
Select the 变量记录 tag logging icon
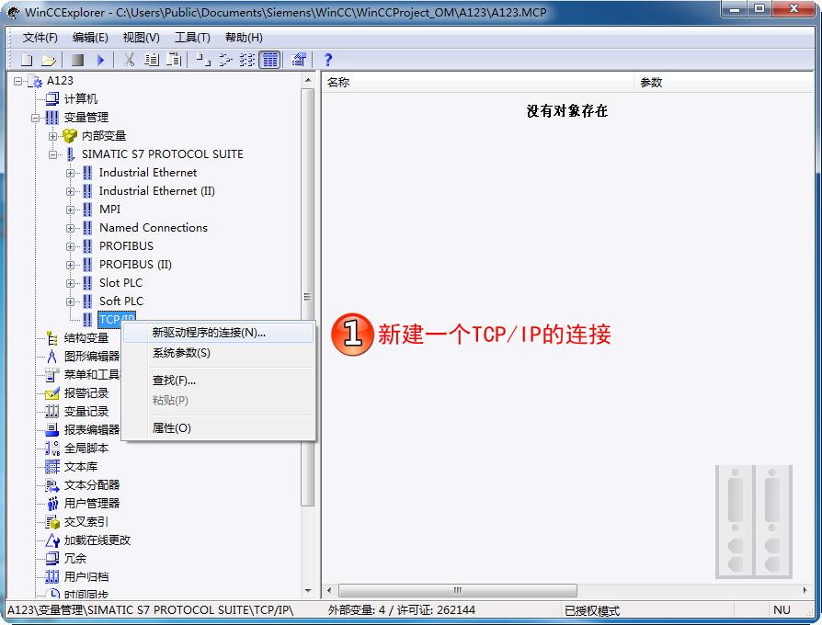pos(51,411)
